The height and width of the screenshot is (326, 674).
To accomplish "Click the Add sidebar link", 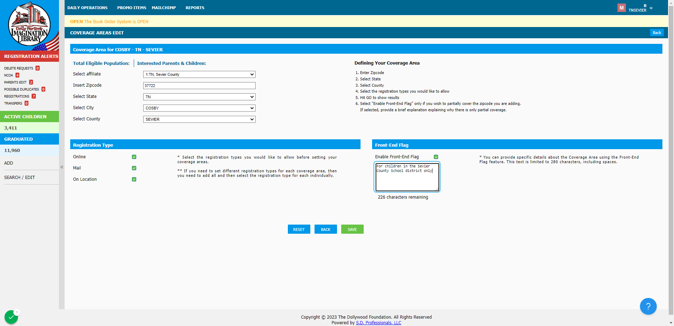I will 9,163.
